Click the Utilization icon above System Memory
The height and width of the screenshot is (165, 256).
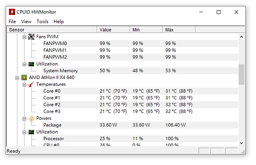click(x=31, y=64)
